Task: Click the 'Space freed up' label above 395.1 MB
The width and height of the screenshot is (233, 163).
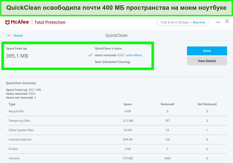Action: [x=16, y=49]
